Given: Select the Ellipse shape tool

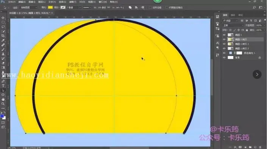Looking at the screenshot, I should point(3,95).
